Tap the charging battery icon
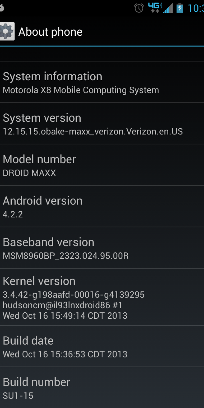The width and height of the screenshot is (204, 408). (180, 8)
